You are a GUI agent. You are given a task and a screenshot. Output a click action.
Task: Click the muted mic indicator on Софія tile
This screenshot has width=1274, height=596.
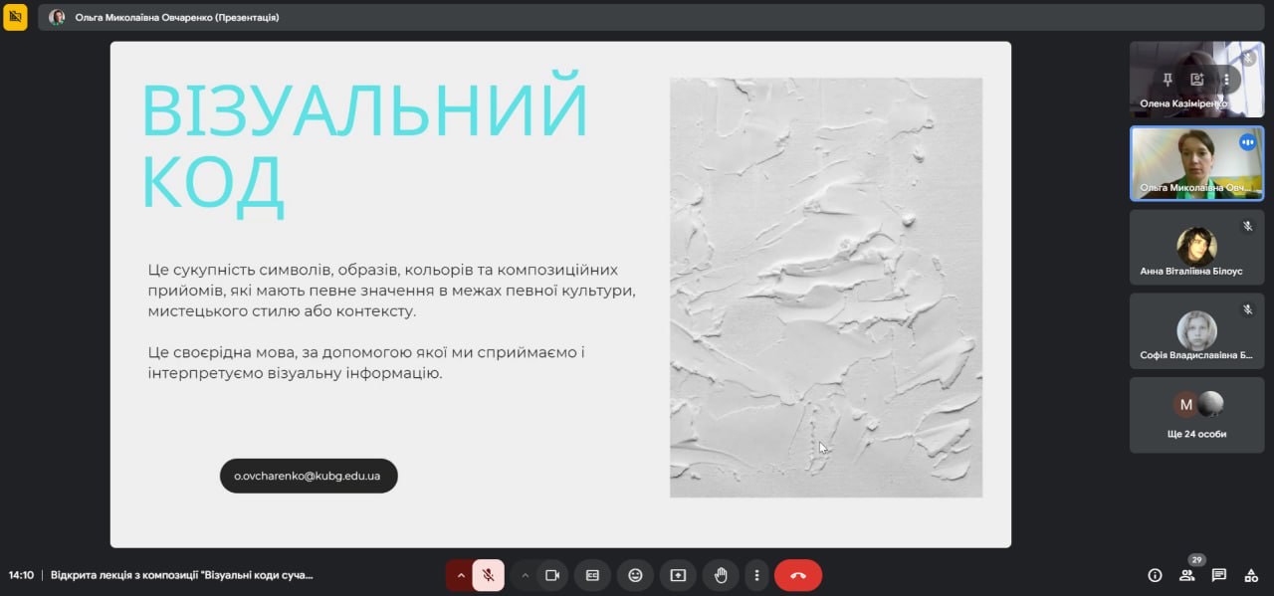point(1247,309)
